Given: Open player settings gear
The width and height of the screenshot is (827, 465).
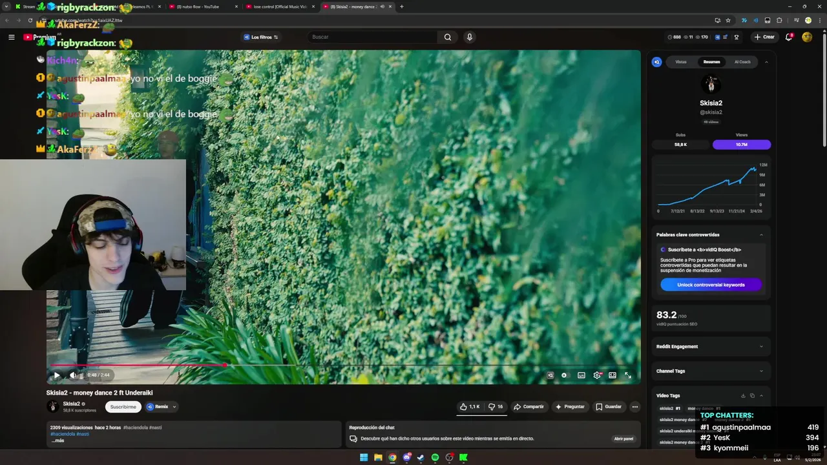Looking at the screenshot, I should point(597,375).
